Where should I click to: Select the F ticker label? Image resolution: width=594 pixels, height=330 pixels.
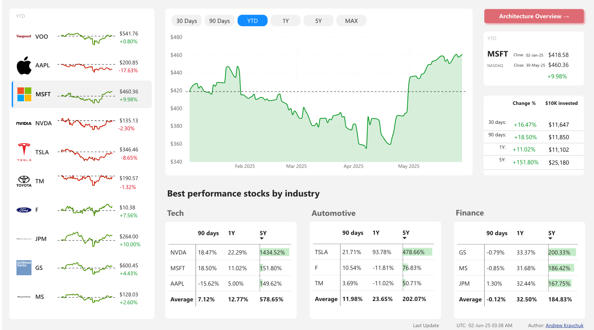click(37, 210)
